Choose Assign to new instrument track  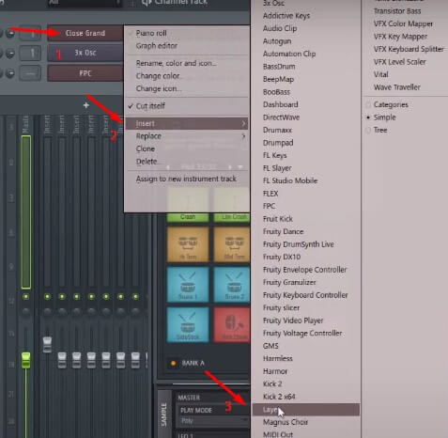(x=186, y=179)
